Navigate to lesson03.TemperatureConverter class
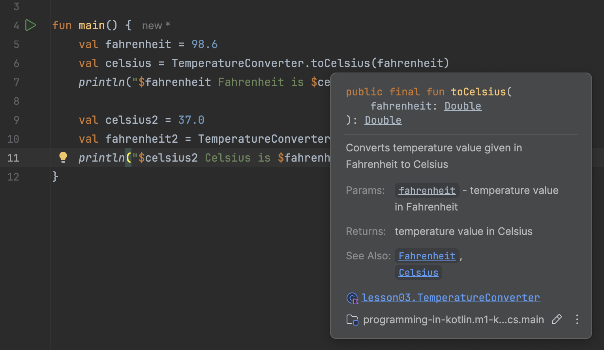The height and width of the screenshot is (350, 604). coord(451,298)
